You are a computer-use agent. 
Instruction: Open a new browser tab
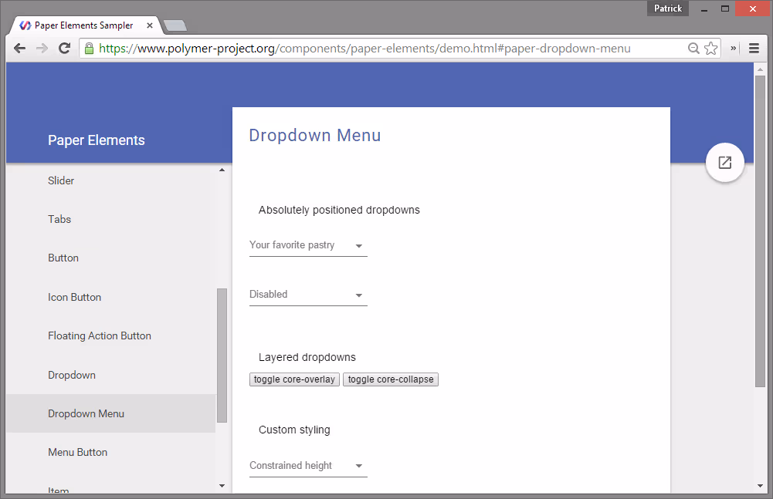coord(175,25)
